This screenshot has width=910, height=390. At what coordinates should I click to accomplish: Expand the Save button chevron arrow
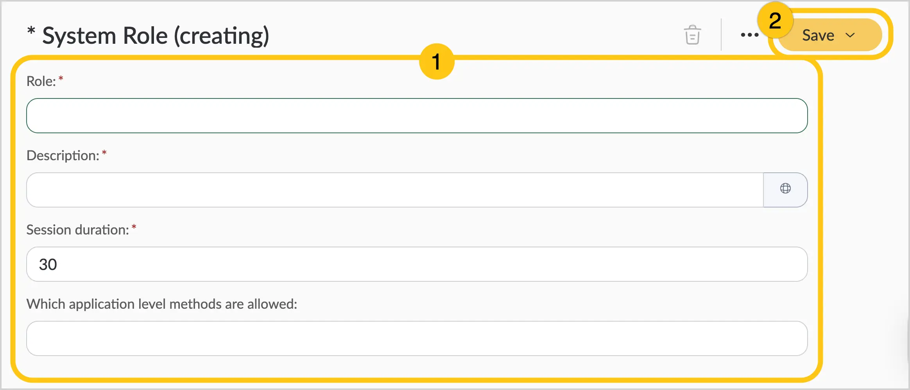(x=850, y=35)
